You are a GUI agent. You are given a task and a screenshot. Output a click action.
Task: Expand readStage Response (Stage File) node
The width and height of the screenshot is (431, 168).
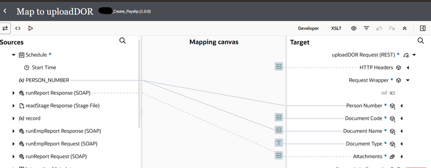point(13,106)
